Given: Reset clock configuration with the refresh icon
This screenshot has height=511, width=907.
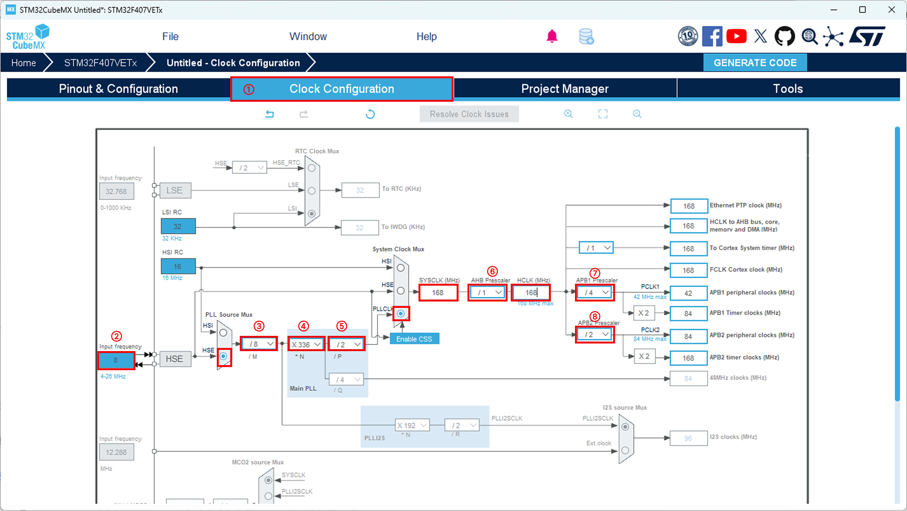Looking at the screenshot, I should (370, 114).
